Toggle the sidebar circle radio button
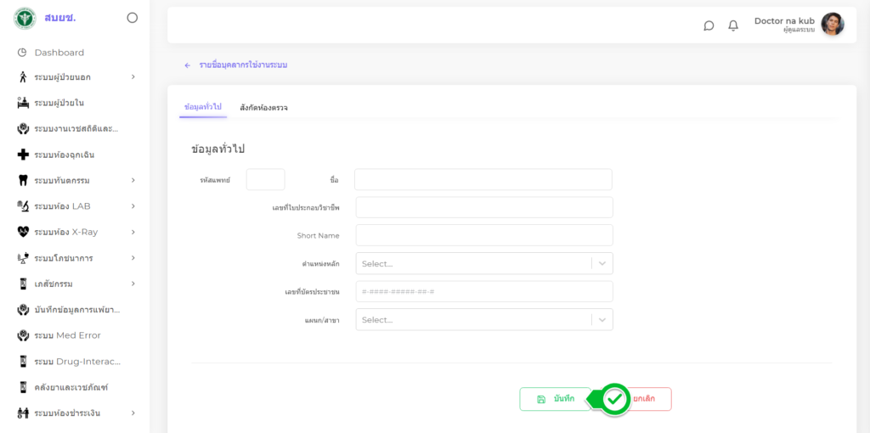Screen dimensions: 870x433 [x=132, y=18]
